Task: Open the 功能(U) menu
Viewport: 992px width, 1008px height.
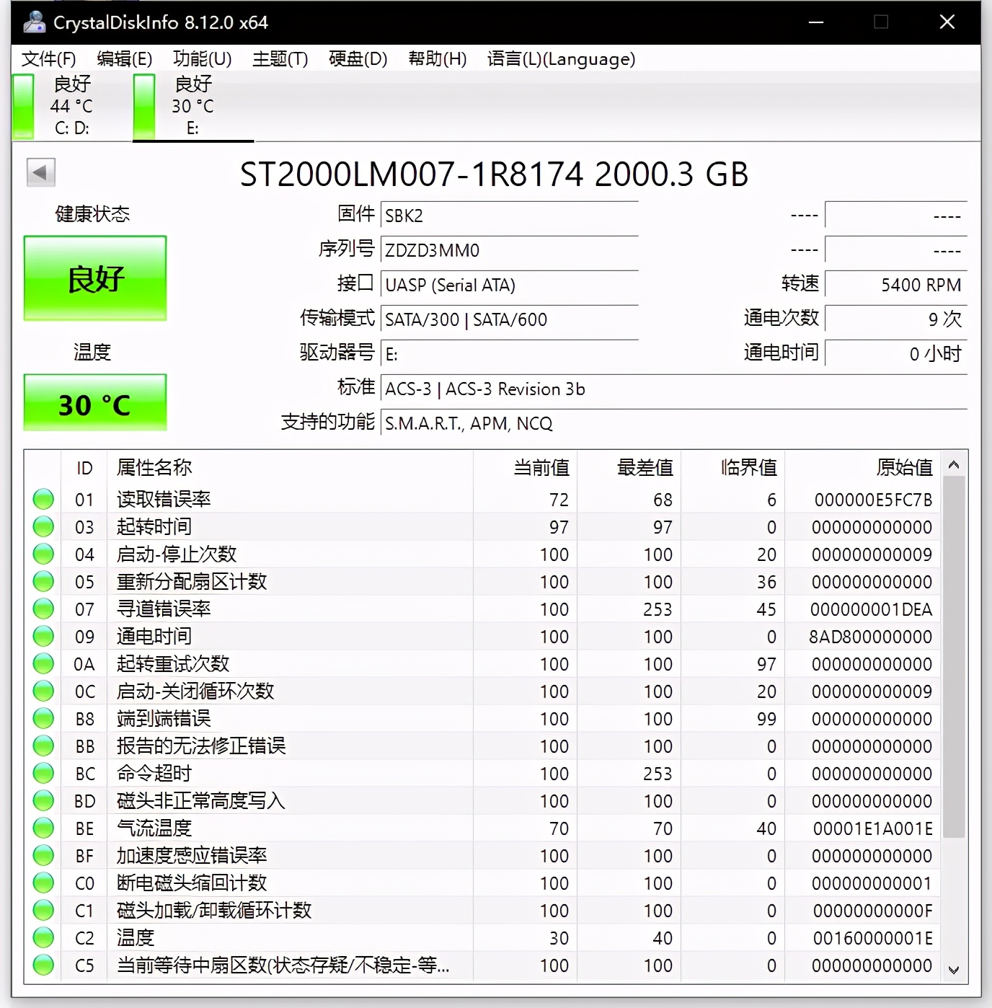Action: 202,59
